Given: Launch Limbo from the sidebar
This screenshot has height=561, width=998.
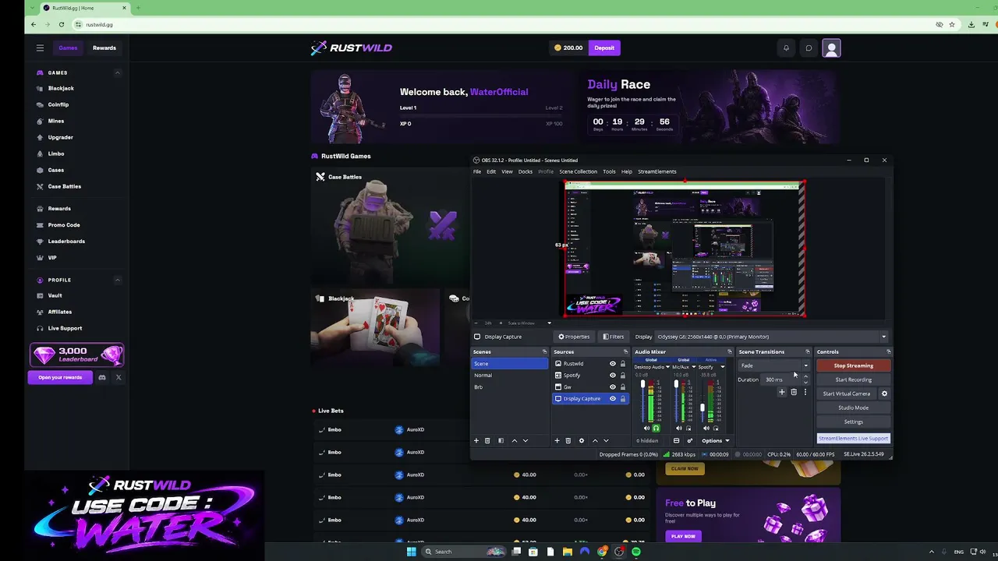Looking at the screenshot, I should click(56, 153).
